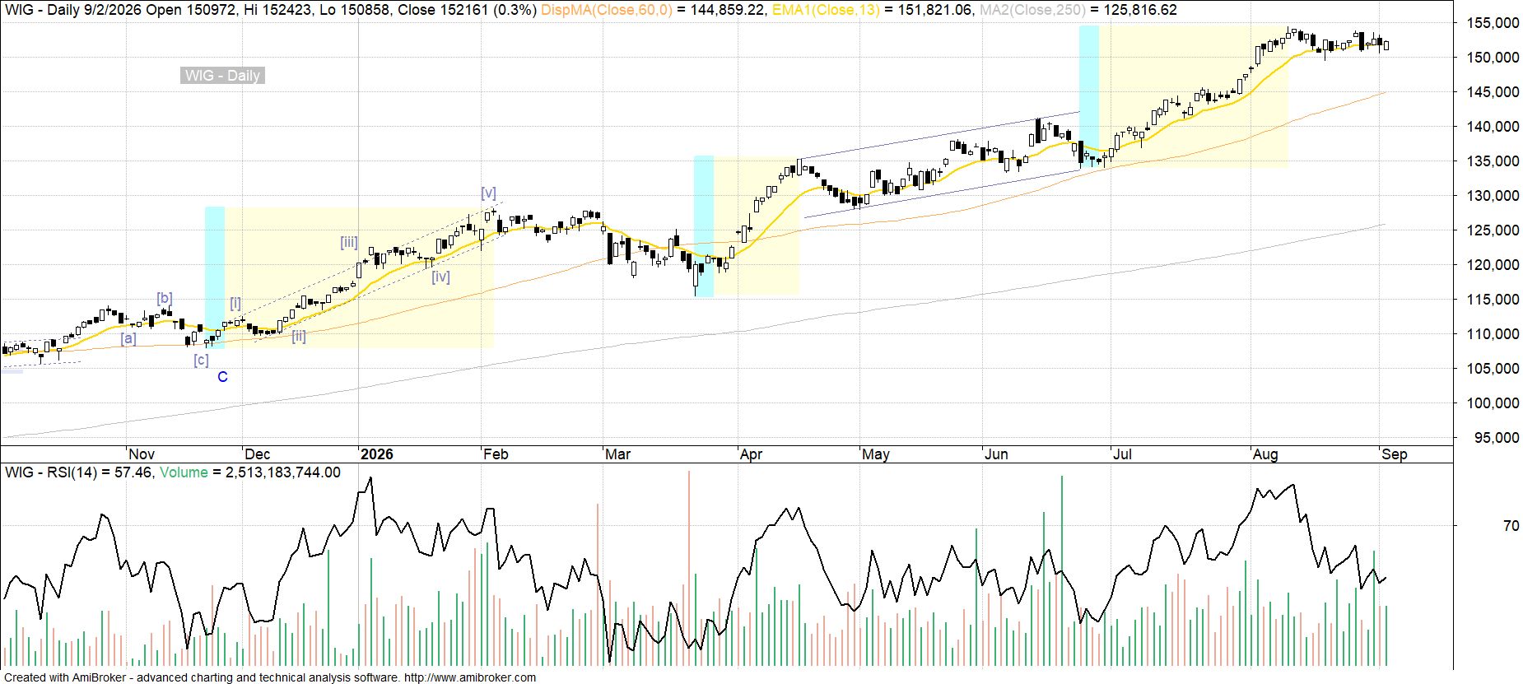
Task: Click the MA2(Close,250) legend text
Action: (x=1031, y=10)
